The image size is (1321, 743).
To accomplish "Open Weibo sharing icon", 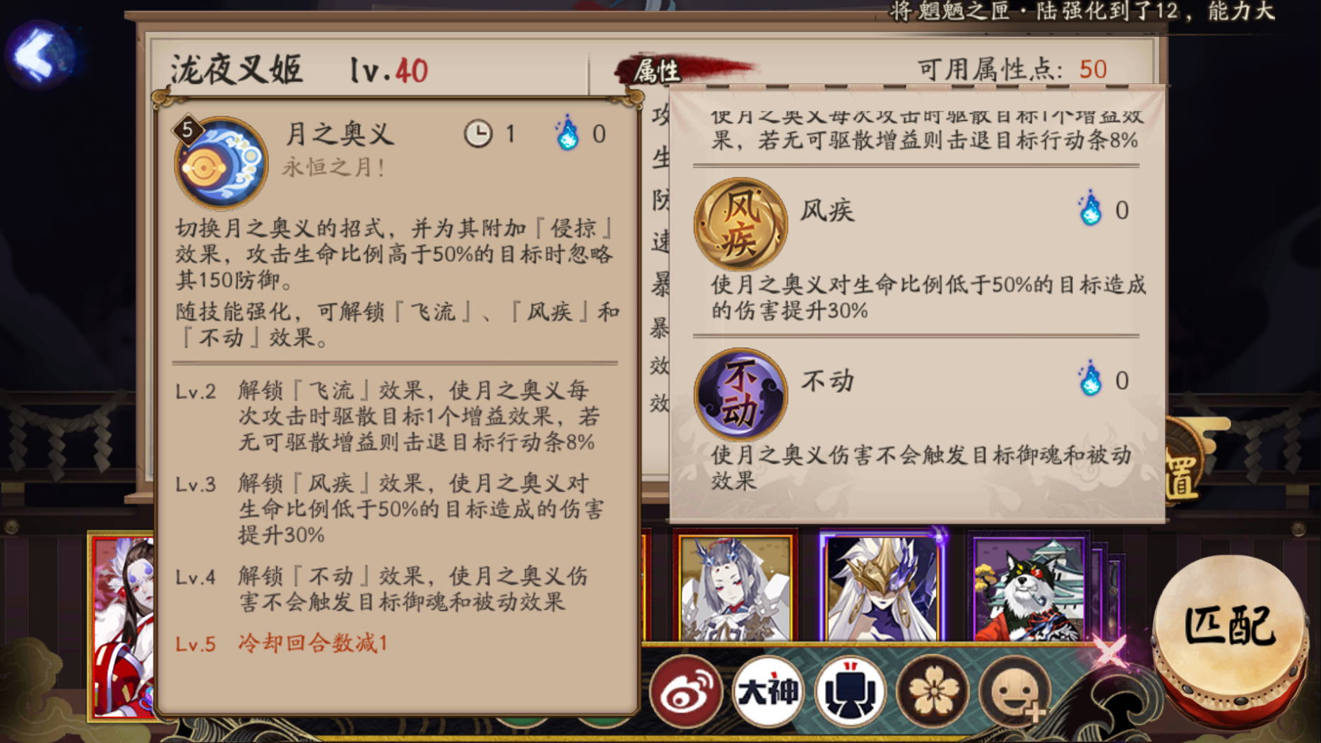I will pos(686,691).
